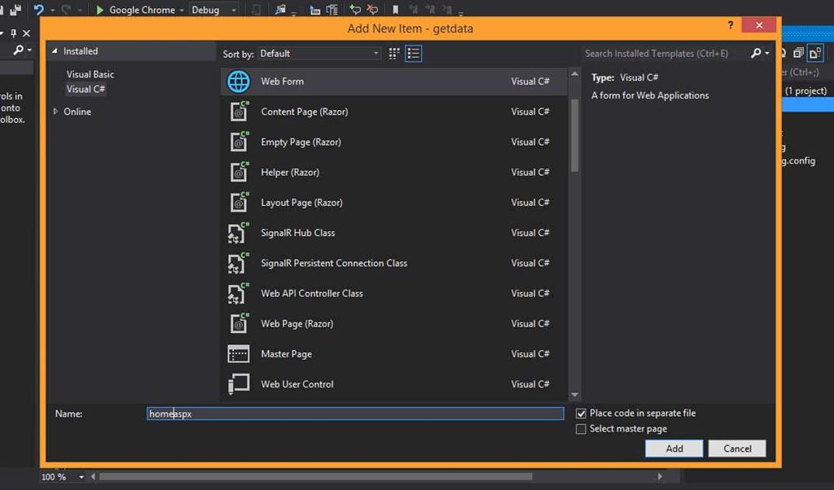Click the Find in Files toolbar icon
The width and height of the screenshot is (834, 490).
[x=280, y=10]
